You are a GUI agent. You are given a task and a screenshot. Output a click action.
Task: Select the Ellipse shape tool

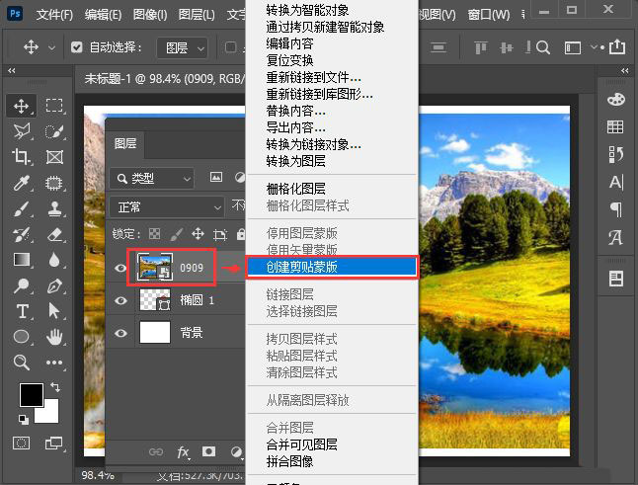(21, 337)
